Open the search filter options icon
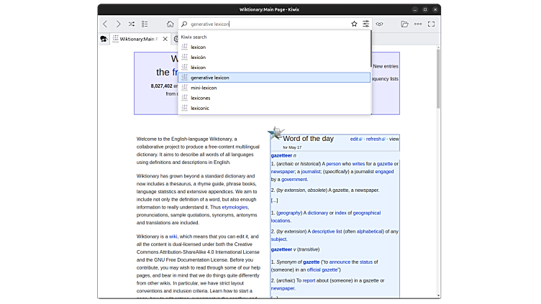Viewport: 541px width, 304px height. coord(365,24)
